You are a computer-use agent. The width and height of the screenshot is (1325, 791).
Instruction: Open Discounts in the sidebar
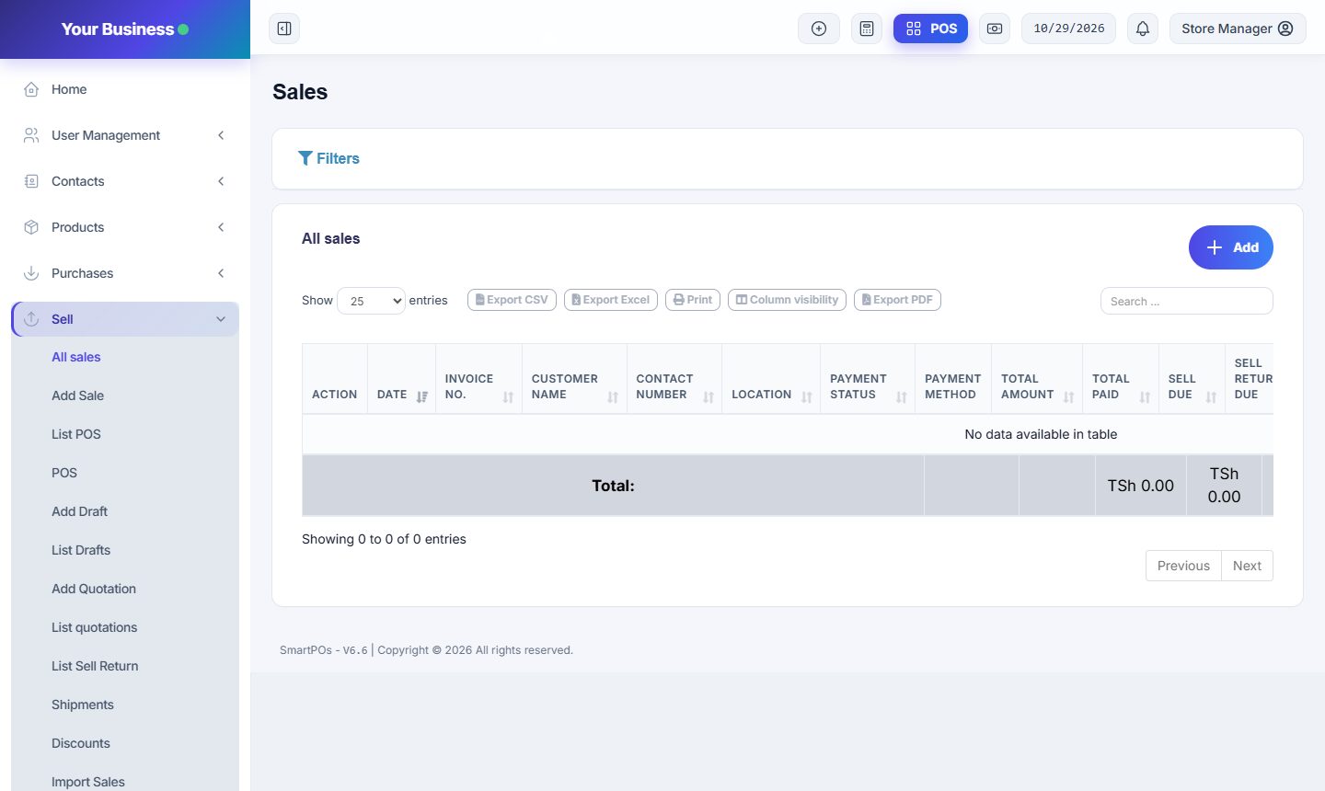tap(81, 743)
